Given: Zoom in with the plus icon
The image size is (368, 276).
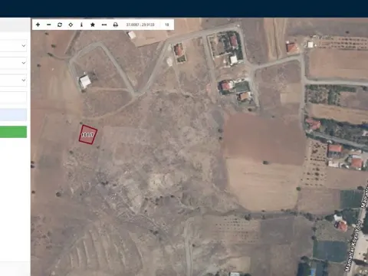Looking at the screenshot, I should (x=38, y=25).
